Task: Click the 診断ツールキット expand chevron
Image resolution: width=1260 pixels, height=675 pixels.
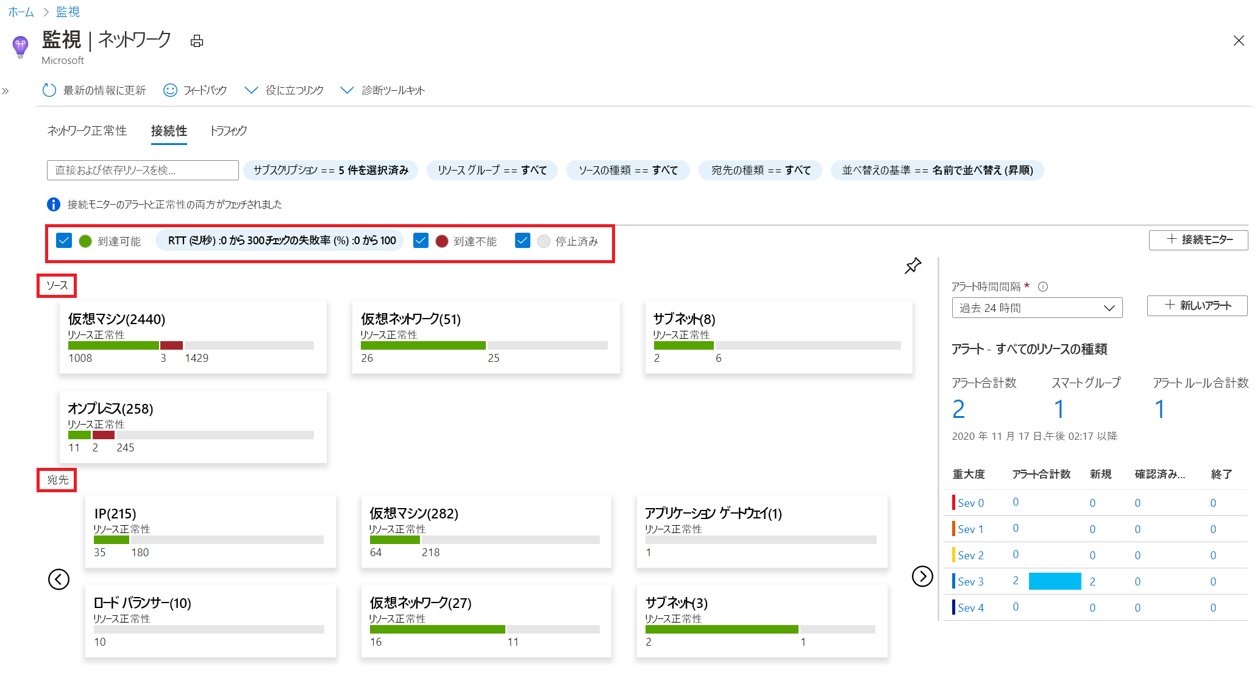Action: click(347, 91)
